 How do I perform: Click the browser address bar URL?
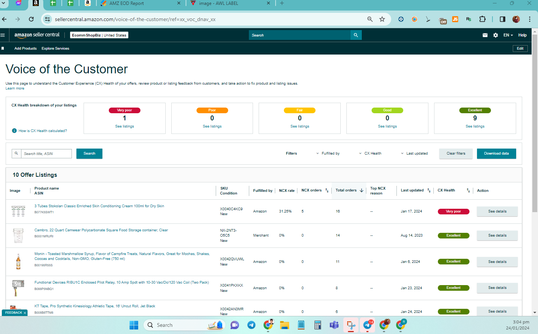[135, 19]
